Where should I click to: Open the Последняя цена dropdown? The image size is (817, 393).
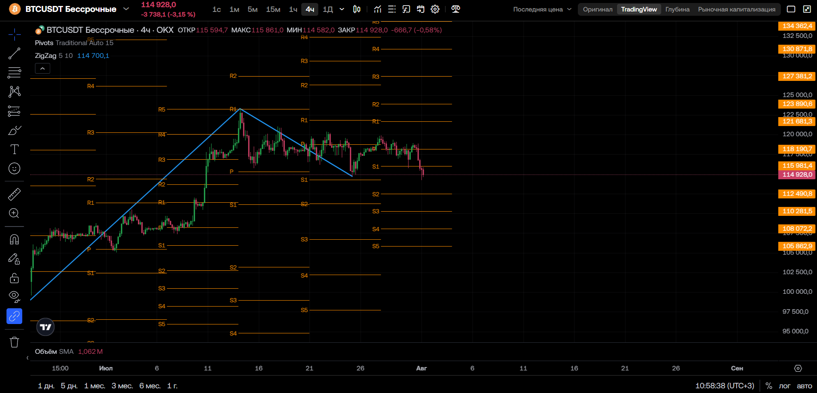[543, 9]
